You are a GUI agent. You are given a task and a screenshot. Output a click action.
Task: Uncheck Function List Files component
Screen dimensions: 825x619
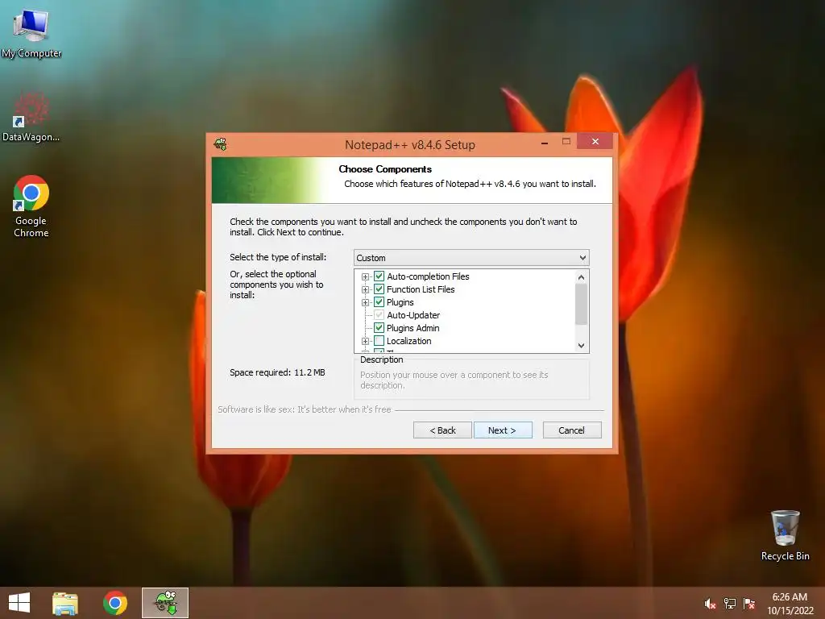point(379,289)
